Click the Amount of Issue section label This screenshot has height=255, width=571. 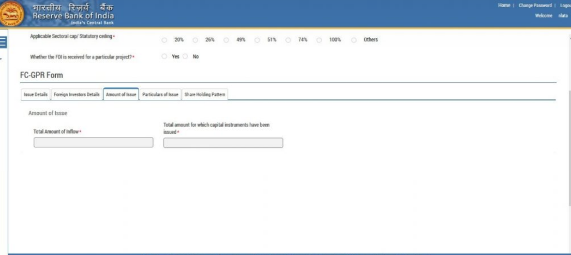click(x=48, y=113)
